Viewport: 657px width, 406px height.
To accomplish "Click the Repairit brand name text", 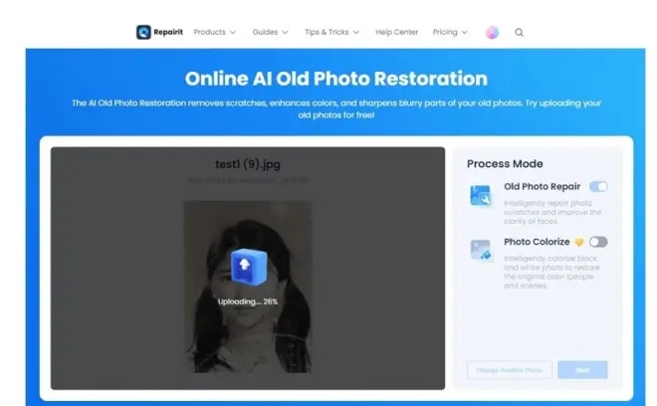I will [169, 32].
